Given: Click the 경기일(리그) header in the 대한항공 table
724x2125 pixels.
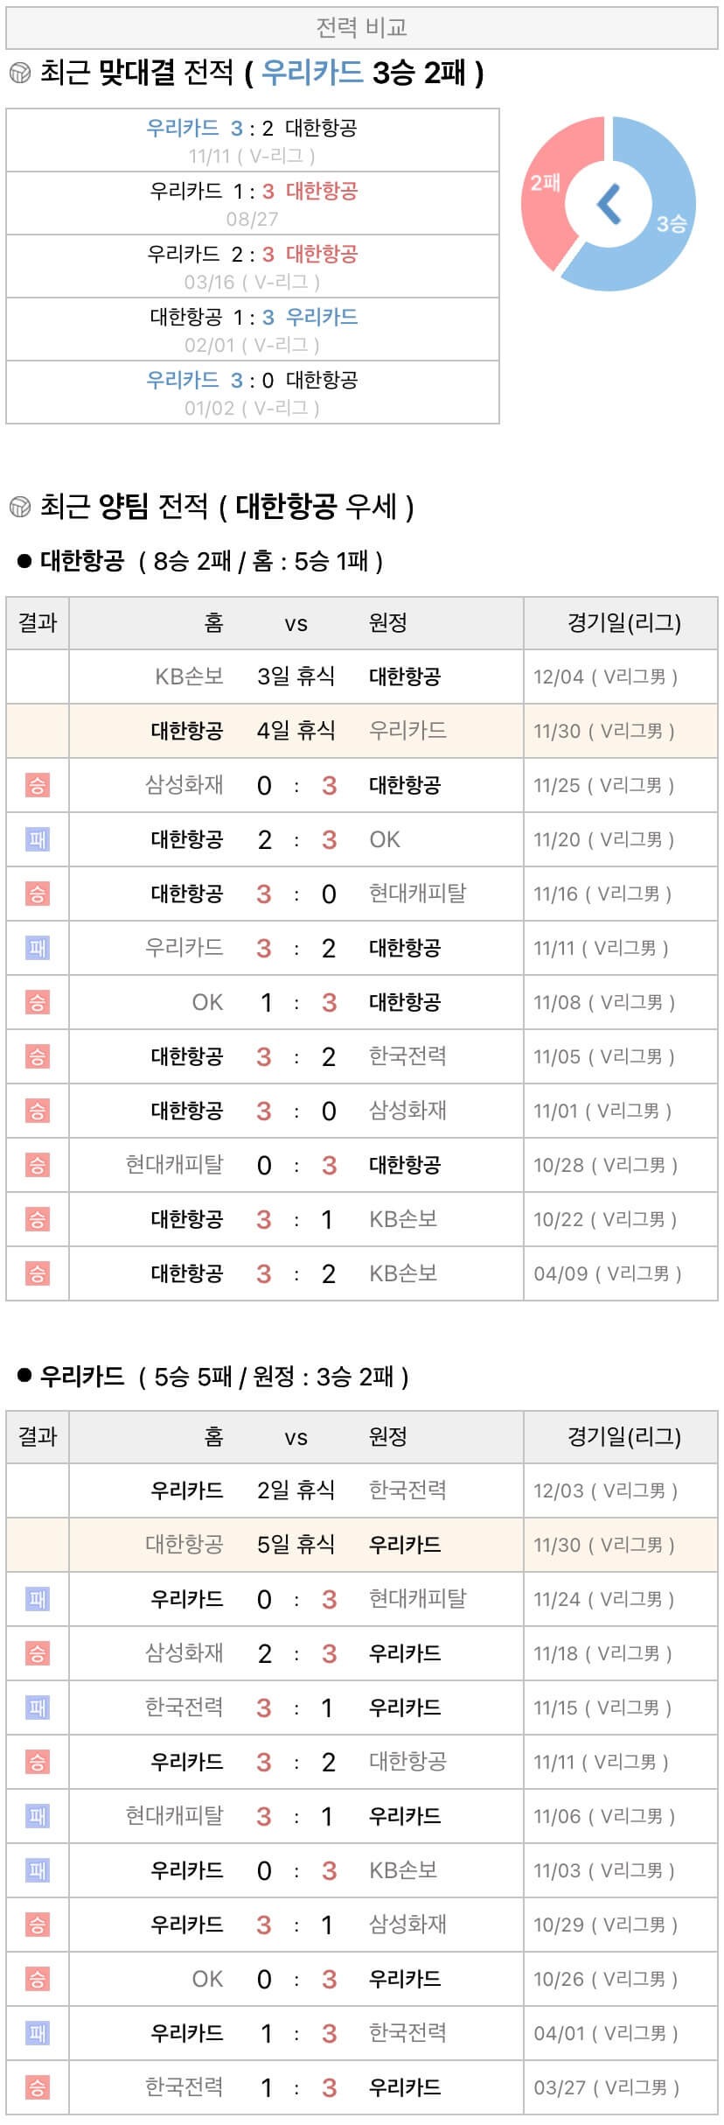Looking at the screenshot, I should (623, 623).
